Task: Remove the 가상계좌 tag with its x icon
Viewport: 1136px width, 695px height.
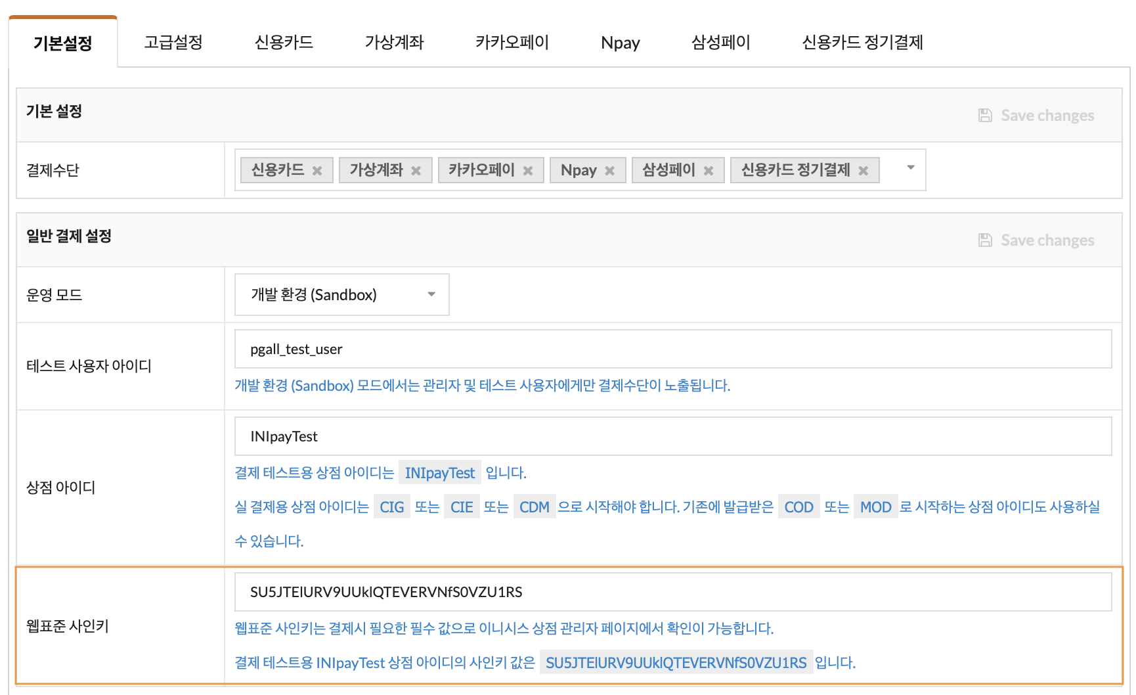Action: pos(416,171)
